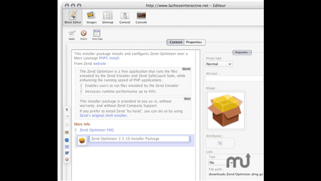This screenshot has width=321, height=181.
Task: Click the red prohibited icon in sidebar
Action: point(67,159)
